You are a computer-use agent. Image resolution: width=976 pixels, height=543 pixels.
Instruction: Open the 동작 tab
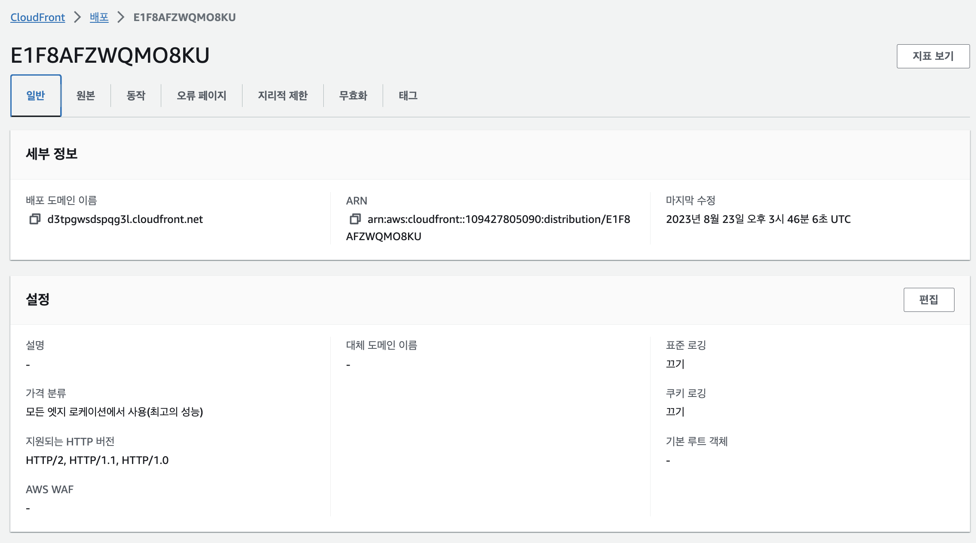coord(136,95)
